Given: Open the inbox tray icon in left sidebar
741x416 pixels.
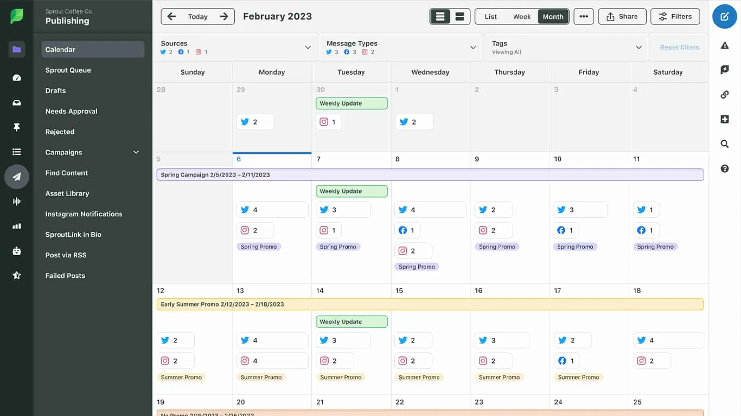Looking at the screenshot, I should pos(17,103).
